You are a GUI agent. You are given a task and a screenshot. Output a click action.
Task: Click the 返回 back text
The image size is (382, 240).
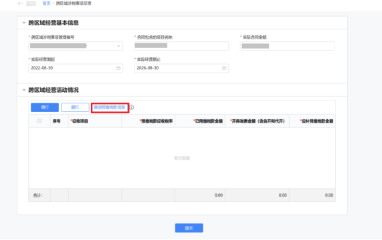coord(31,3)
